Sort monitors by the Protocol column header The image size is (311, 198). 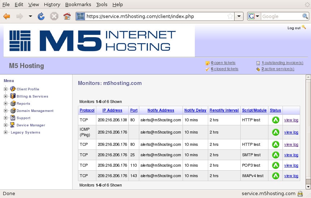87,110
